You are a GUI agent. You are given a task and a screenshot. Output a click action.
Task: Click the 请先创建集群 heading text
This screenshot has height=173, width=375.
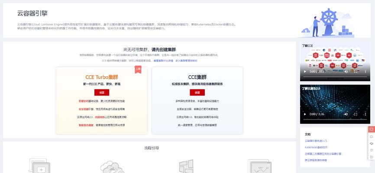point(164,50)
